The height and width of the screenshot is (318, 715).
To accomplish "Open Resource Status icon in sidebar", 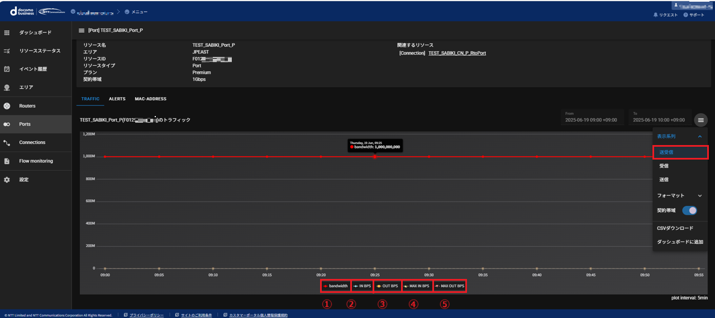I will tap(7, 51).
